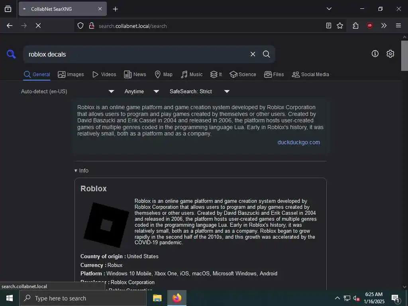
Task: Switch to the Social Media tab
Action: click(310, 75)
